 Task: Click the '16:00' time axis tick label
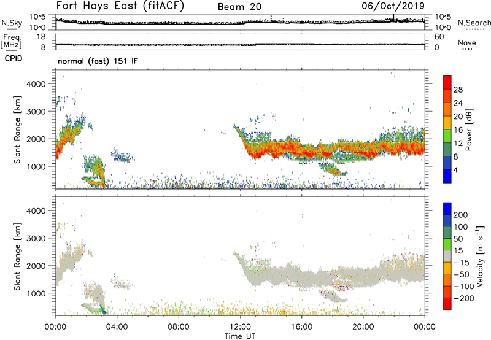pyautogui.click(x=301, y=327)
